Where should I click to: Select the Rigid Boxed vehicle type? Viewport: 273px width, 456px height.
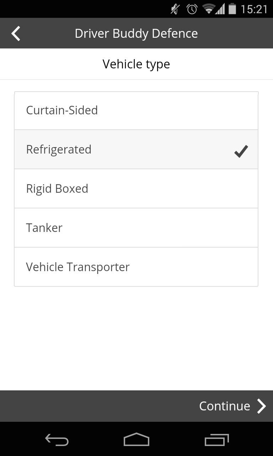point(136,188)
